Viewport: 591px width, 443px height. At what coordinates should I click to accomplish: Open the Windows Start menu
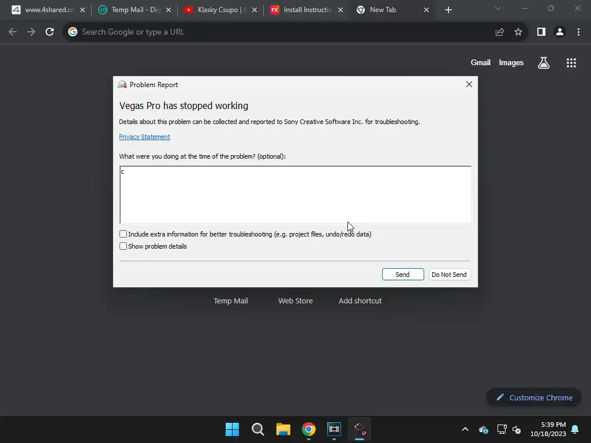232,429
